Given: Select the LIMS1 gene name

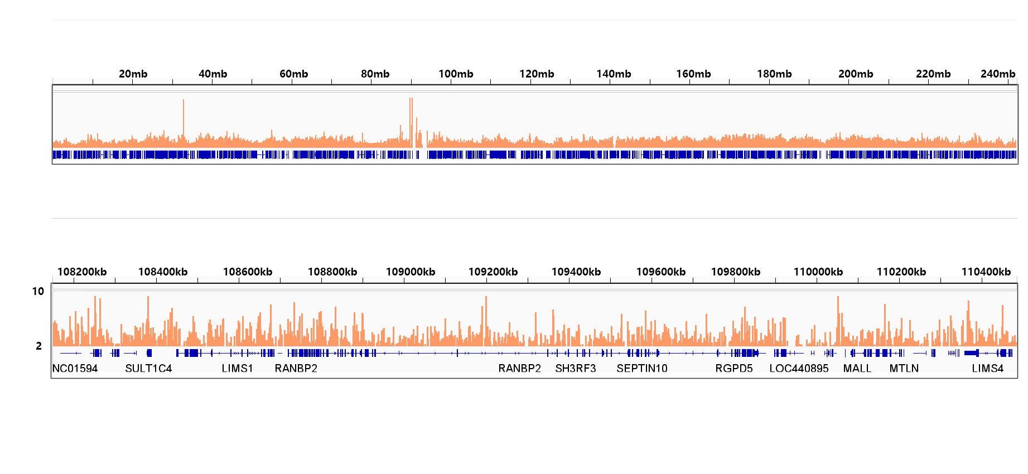Looking at the screenshot, I should coord(237,368).
